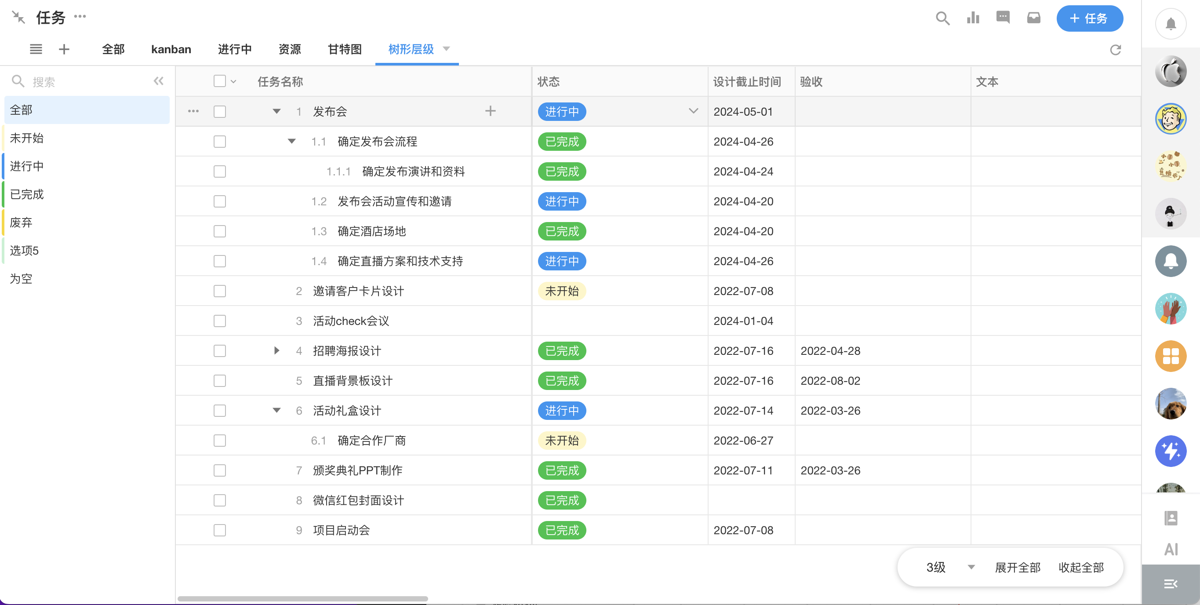Screen dimensions: 1200x605
Task: Open the contacts card icon in sidebar
Action: point(1171,518)
